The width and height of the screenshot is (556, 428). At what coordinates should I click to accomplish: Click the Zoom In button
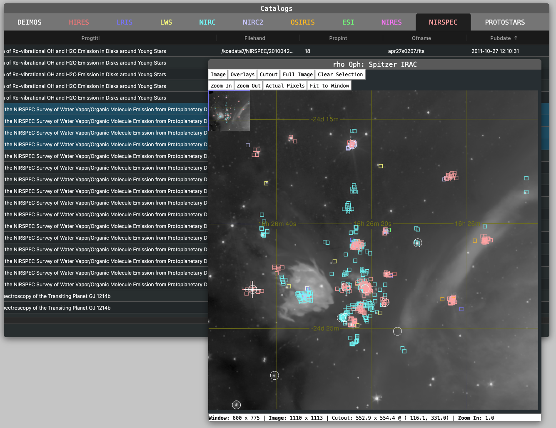coord(221,86)
